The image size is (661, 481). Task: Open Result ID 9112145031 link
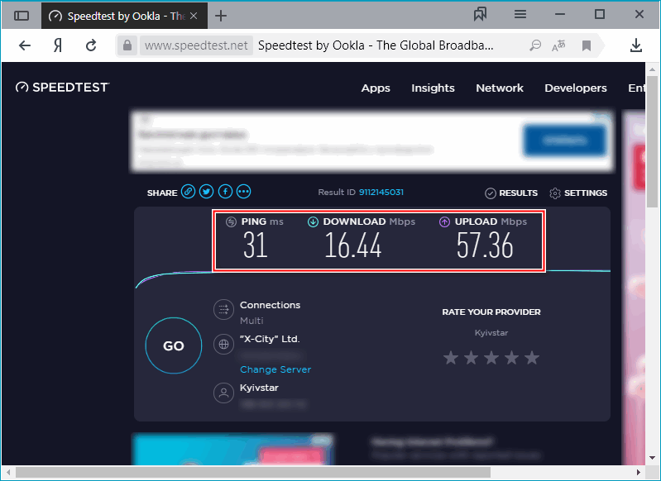tap(381, 192)
